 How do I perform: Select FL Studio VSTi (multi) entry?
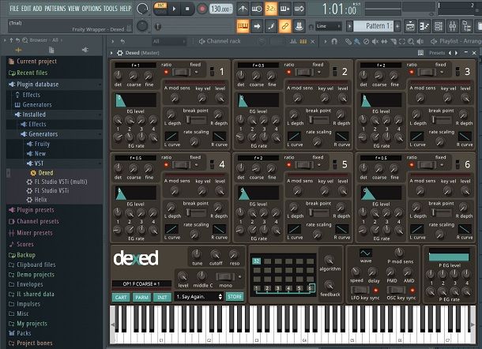[x=61, y=182]
